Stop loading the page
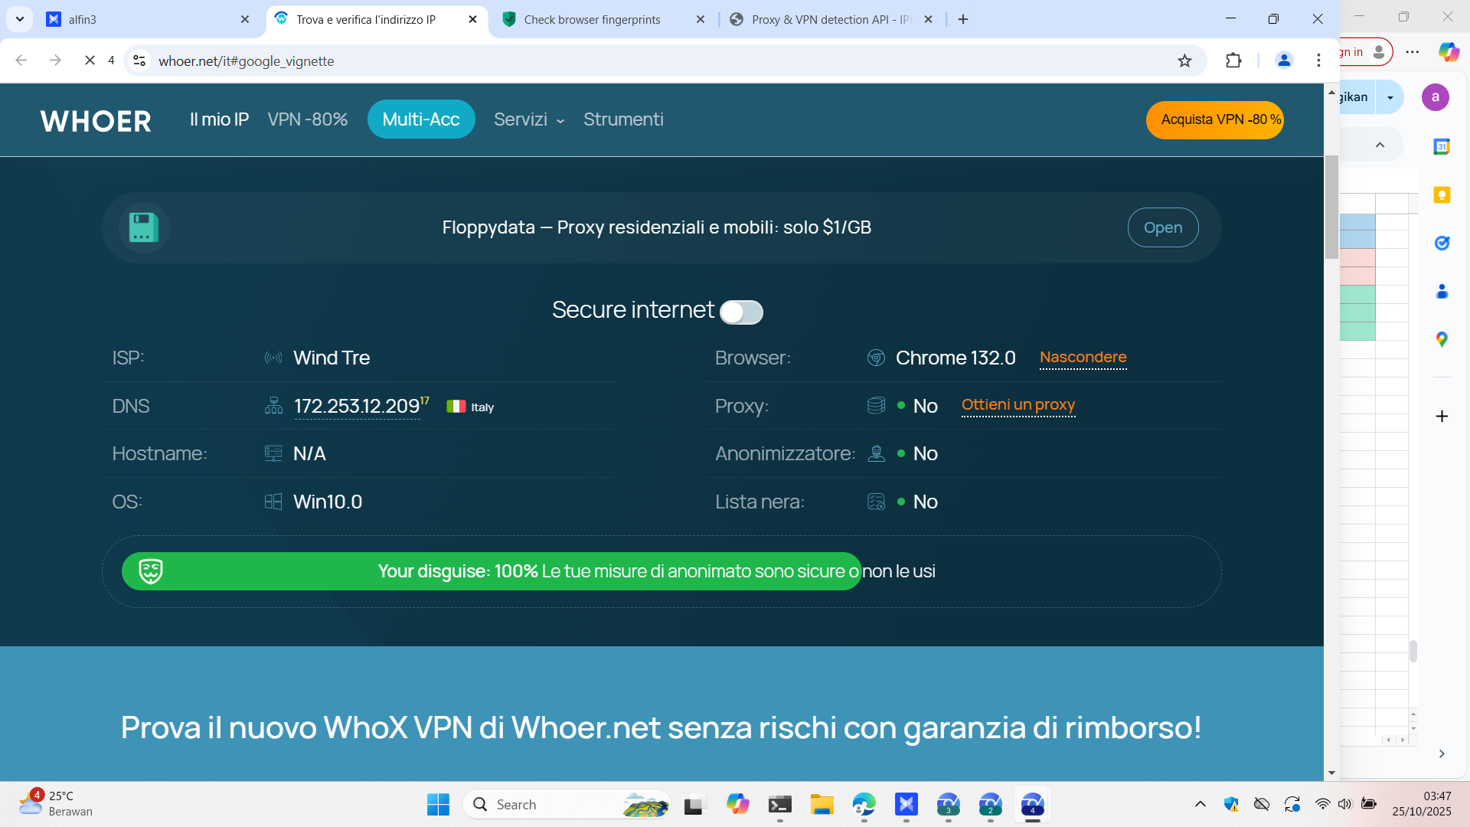1470x827 pixels. point(90,60)
